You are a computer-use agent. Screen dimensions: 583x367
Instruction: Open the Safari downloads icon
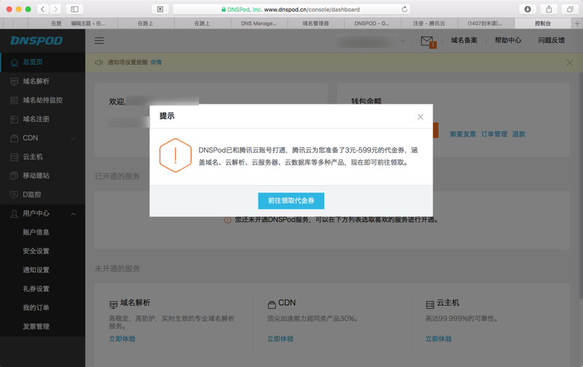528,9
